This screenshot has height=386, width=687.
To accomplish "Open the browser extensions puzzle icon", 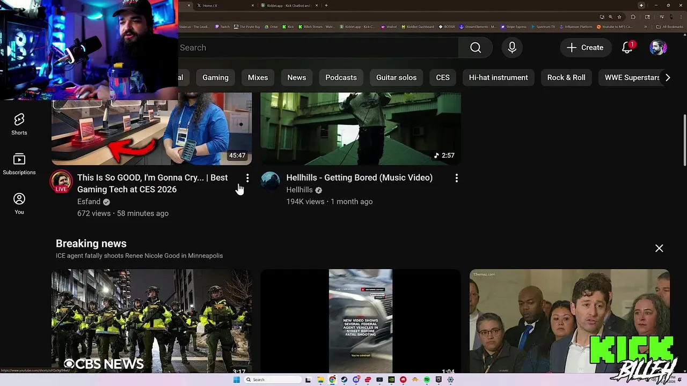I will coord(633,17).
